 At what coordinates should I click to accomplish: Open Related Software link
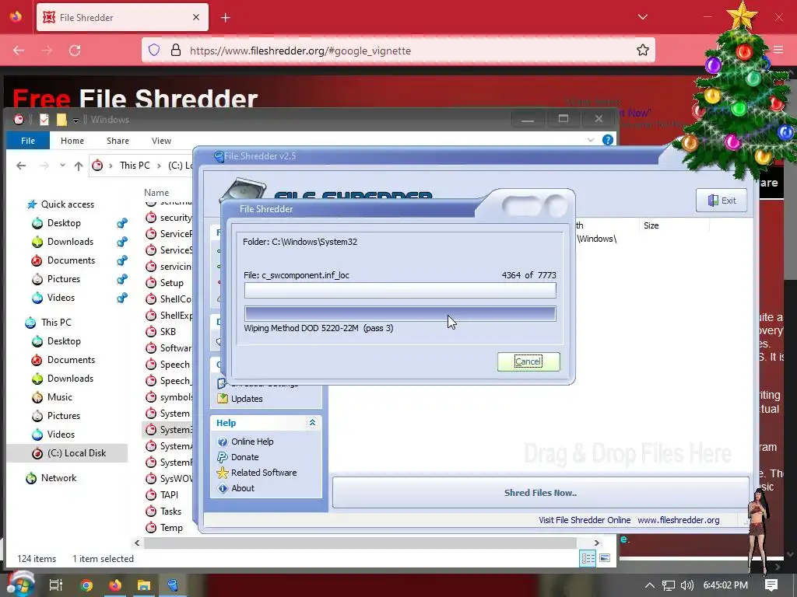pos(264,473)
